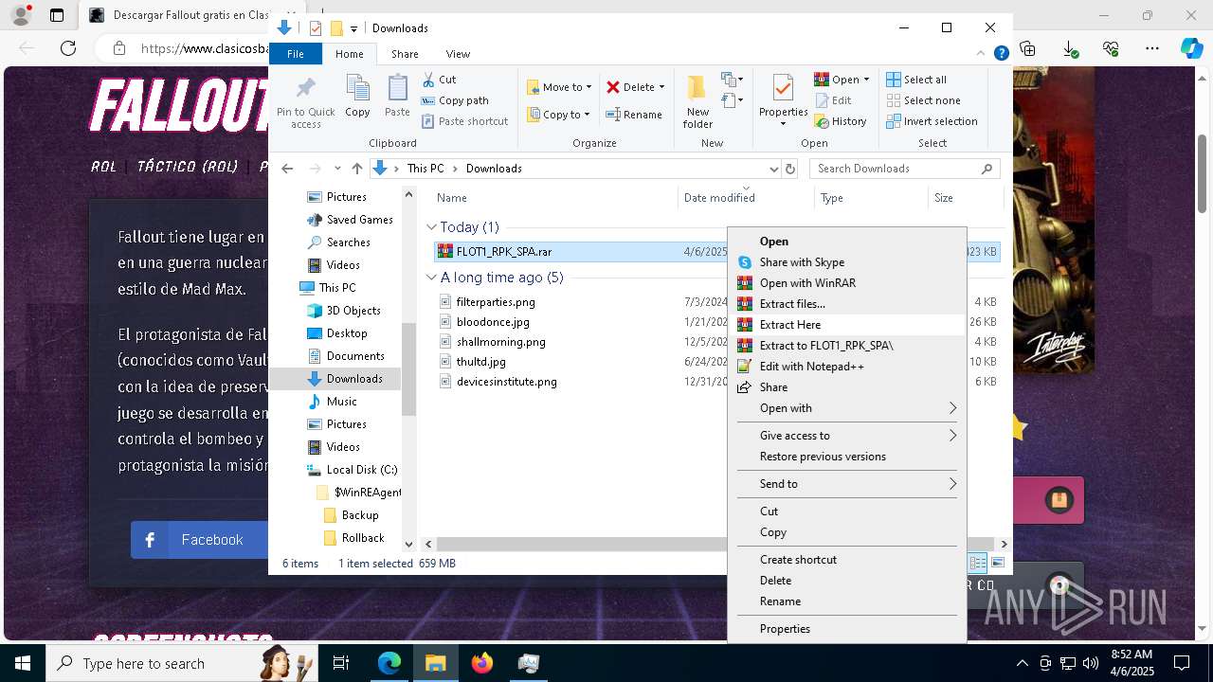
Task: Select devicesinstitute.png file
Action: click(x=506, y=382)
